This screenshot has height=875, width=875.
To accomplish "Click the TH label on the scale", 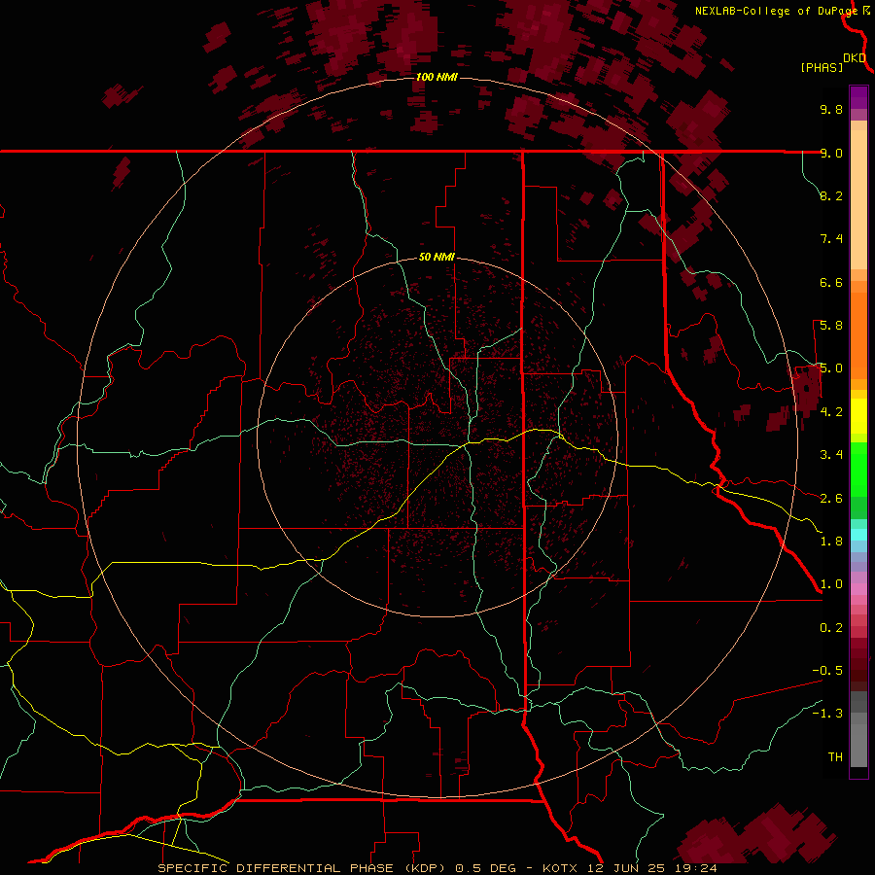I will 835,757.
